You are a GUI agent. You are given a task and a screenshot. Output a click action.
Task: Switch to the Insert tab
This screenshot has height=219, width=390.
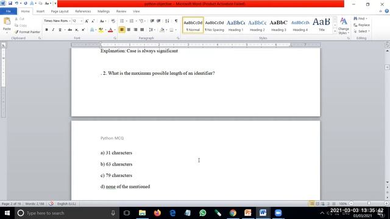[40, 12]
